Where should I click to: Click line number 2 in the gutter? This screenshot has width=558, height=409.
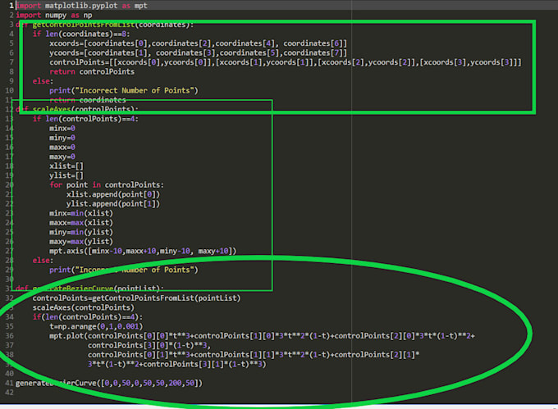click(x=11, y=16)
